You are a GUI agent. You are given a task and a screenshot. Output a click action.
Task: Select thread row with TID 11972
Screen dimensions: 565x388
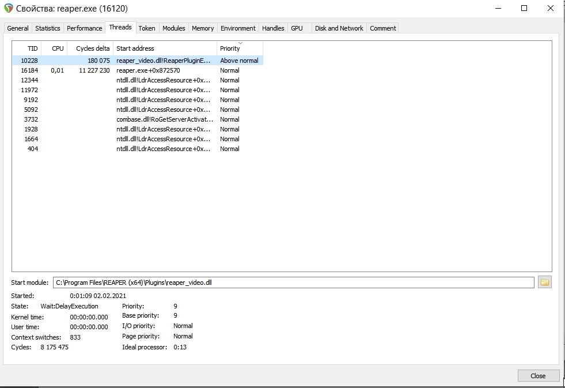(138, 90)
